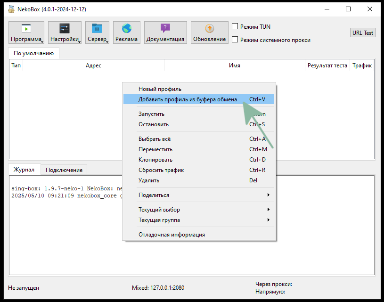
Task: Click the Реклама toolbar icon
Action: (126, 32)
